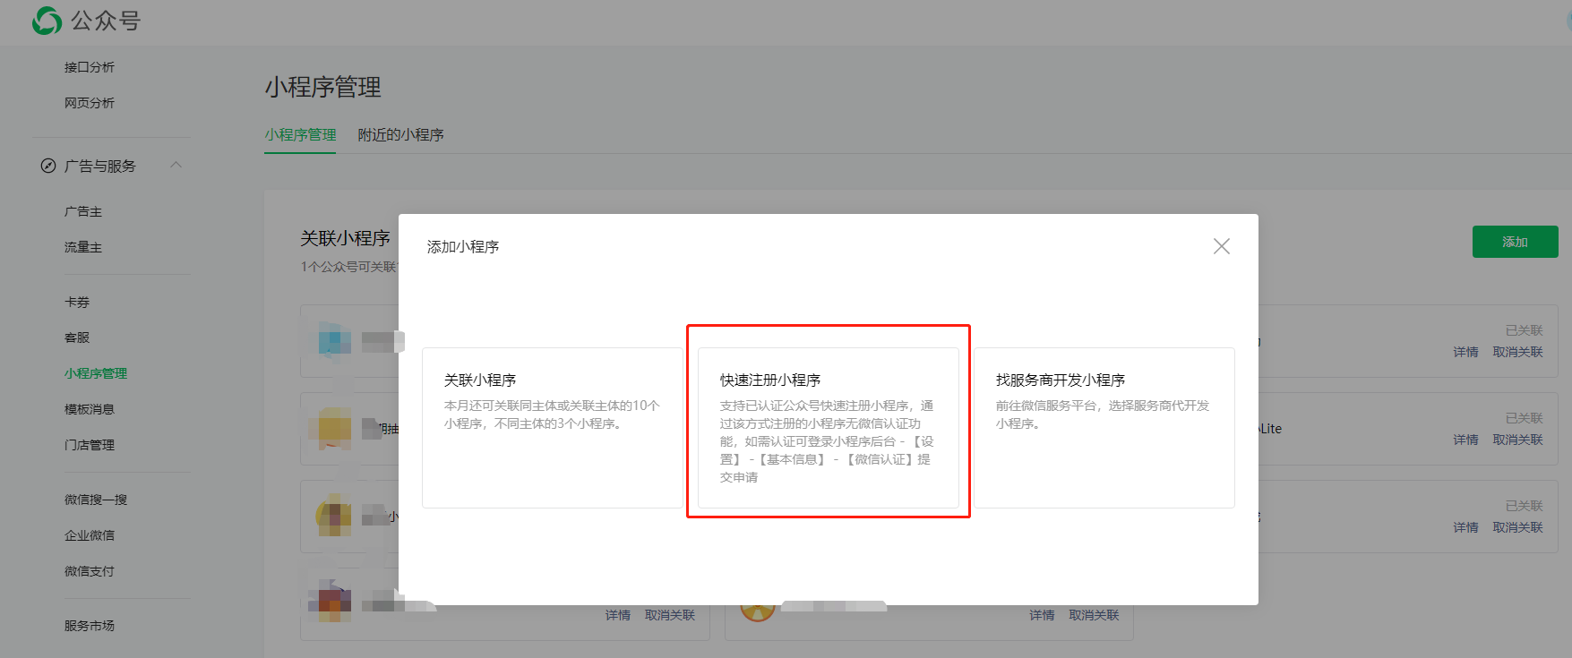Click the 添加小程序 dialog title
The height and width of the screenshot is (658, 1572).
point(463,247)
